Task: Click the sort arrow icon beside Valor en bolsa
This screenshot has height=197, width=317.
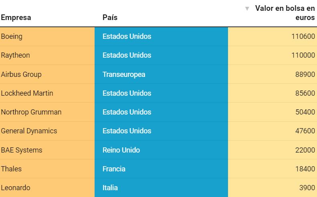Action: click(x=247, y=9)
